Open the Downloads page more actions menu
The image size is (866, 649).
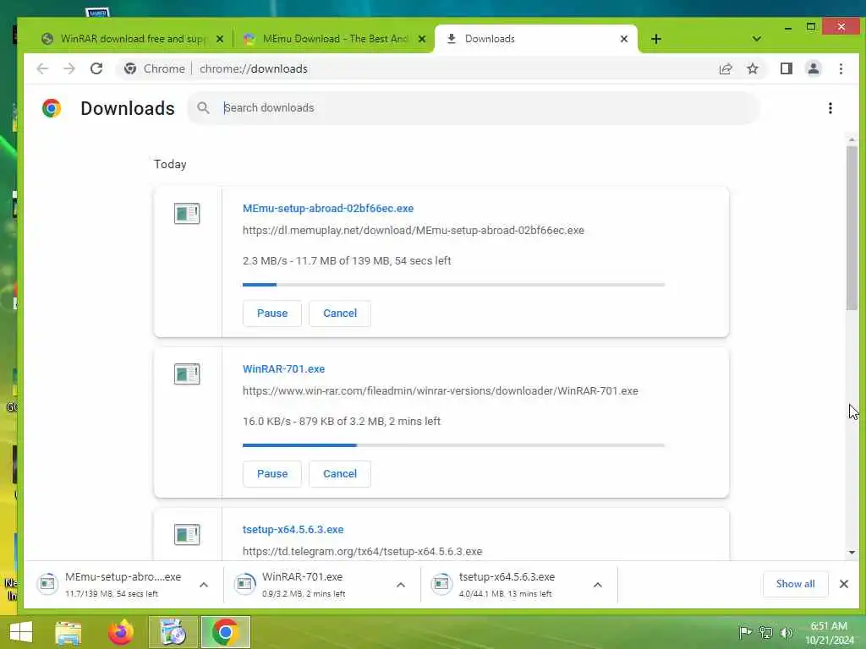click(x=830, y=108)
